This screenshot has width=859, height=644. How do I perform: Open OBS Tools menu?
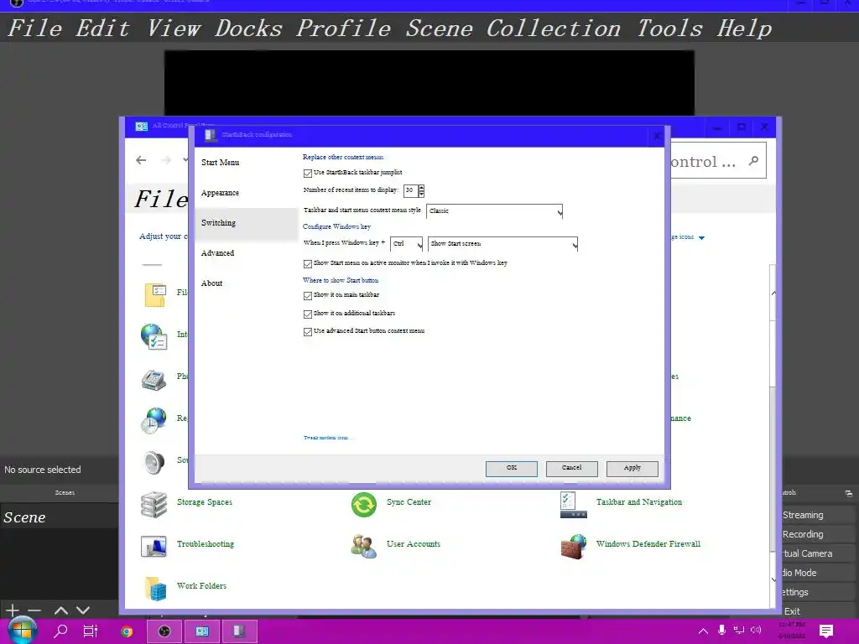click(x=669, y=29)
